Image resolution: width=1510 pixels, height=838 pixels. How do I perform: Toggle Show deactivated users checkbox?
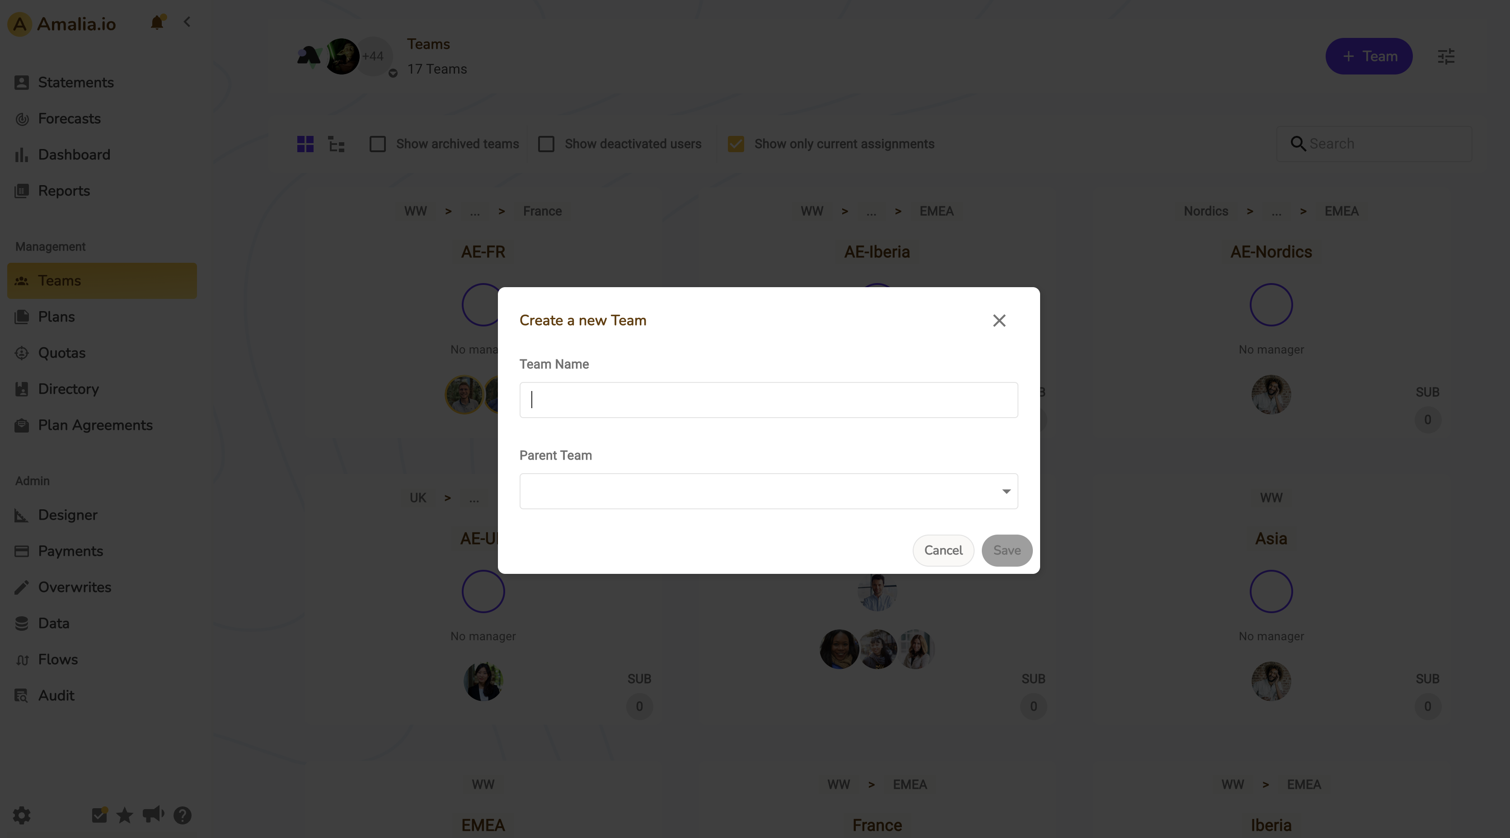(546, 144)
